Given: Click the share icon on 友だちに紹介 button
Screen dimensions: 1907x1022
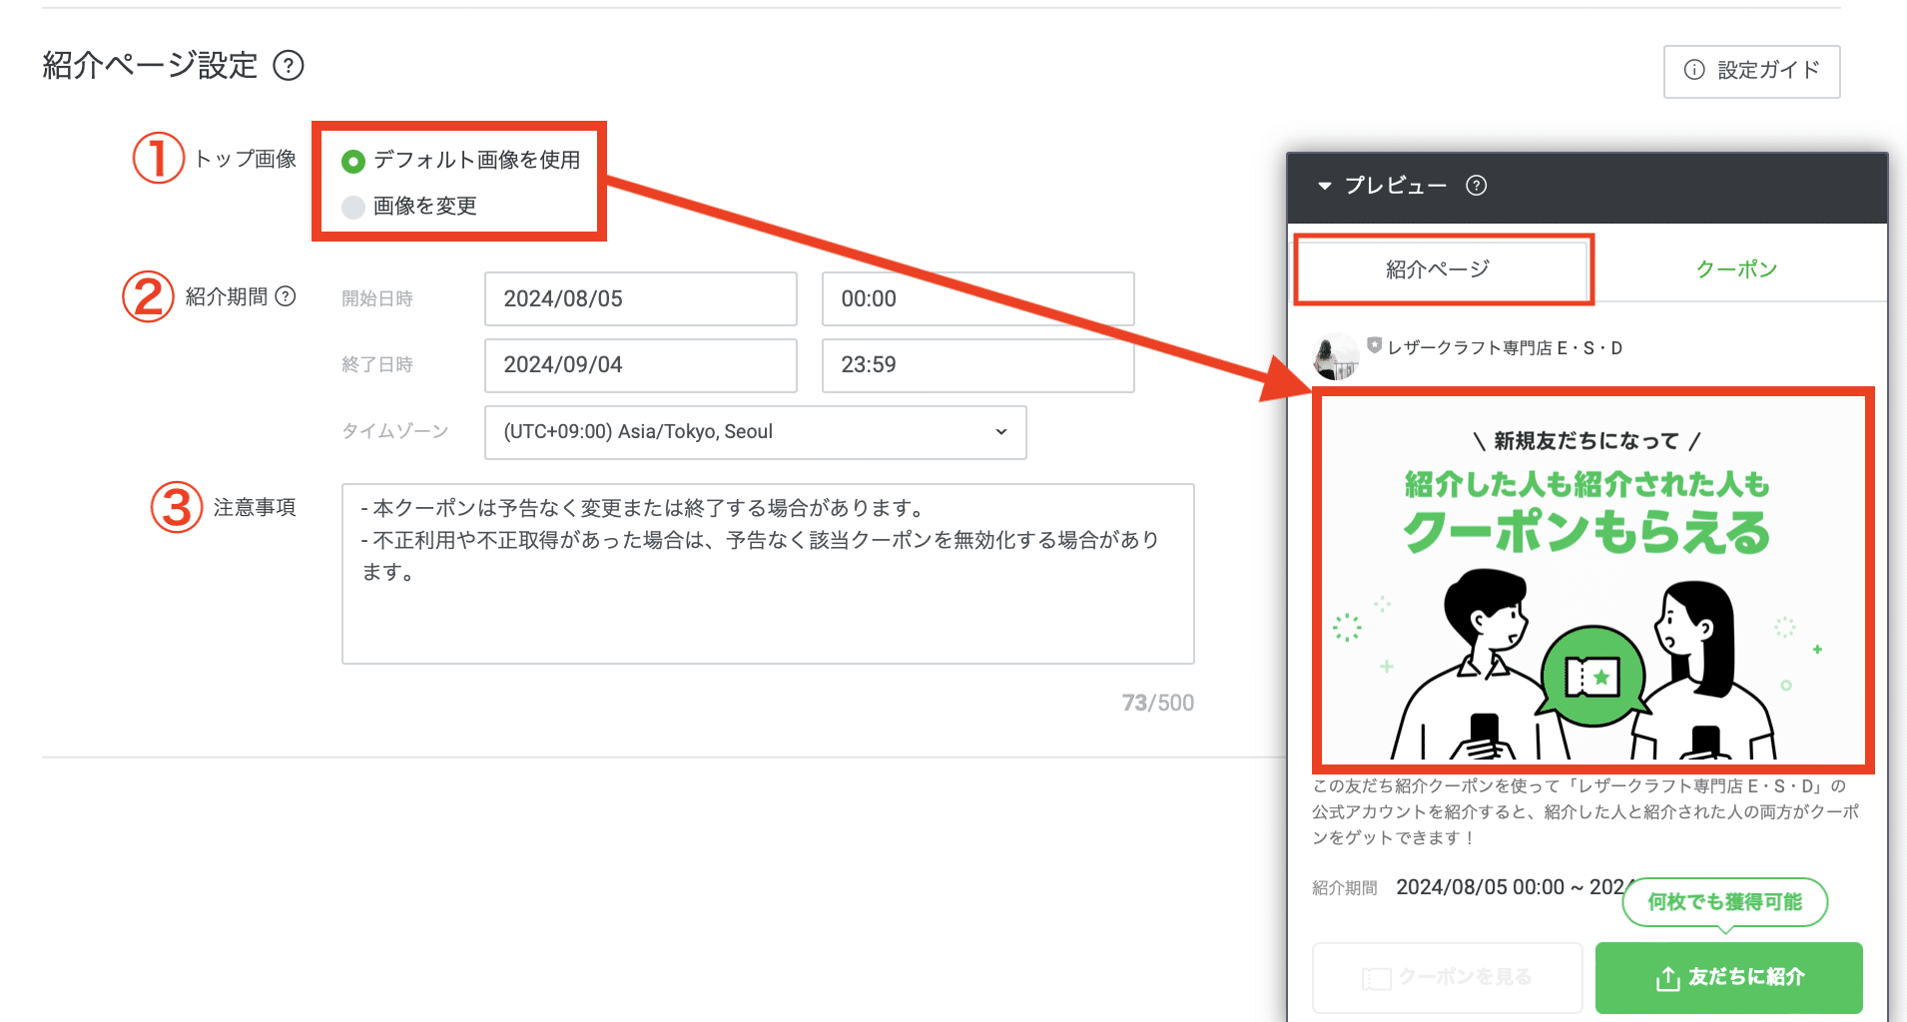Looking at the screenshot, I should tap(1666, 978).
